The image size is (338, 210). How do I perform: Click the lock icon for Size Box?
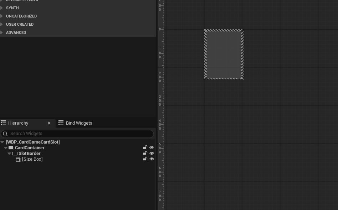click(145, 159)
